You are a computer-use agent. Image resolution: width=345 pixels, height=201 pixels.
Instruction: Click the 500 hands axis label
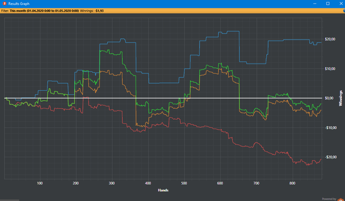(x=184, y=183)
